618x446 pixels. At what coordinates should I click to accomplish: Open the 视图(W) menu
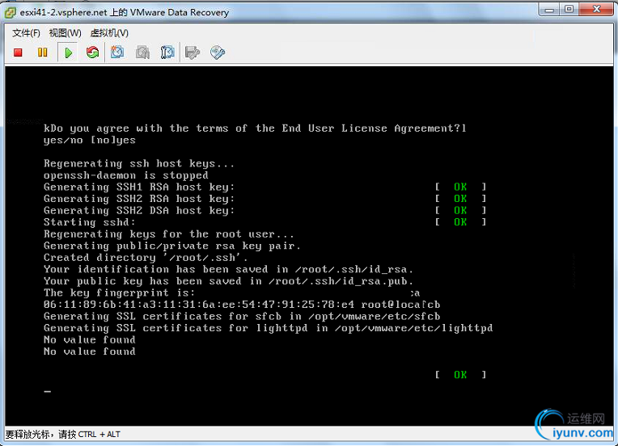coord(65,33)
